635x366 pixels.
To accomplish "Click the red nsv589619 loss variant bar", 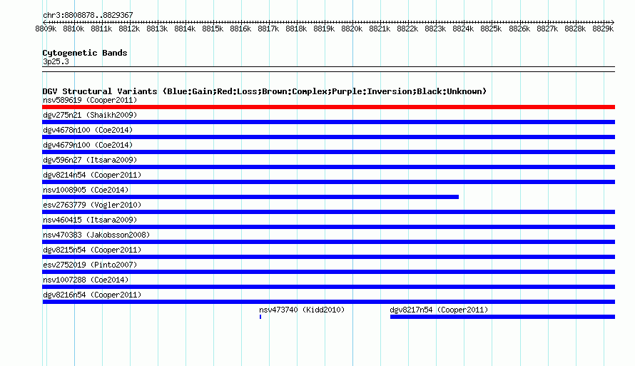I will 328,107.
